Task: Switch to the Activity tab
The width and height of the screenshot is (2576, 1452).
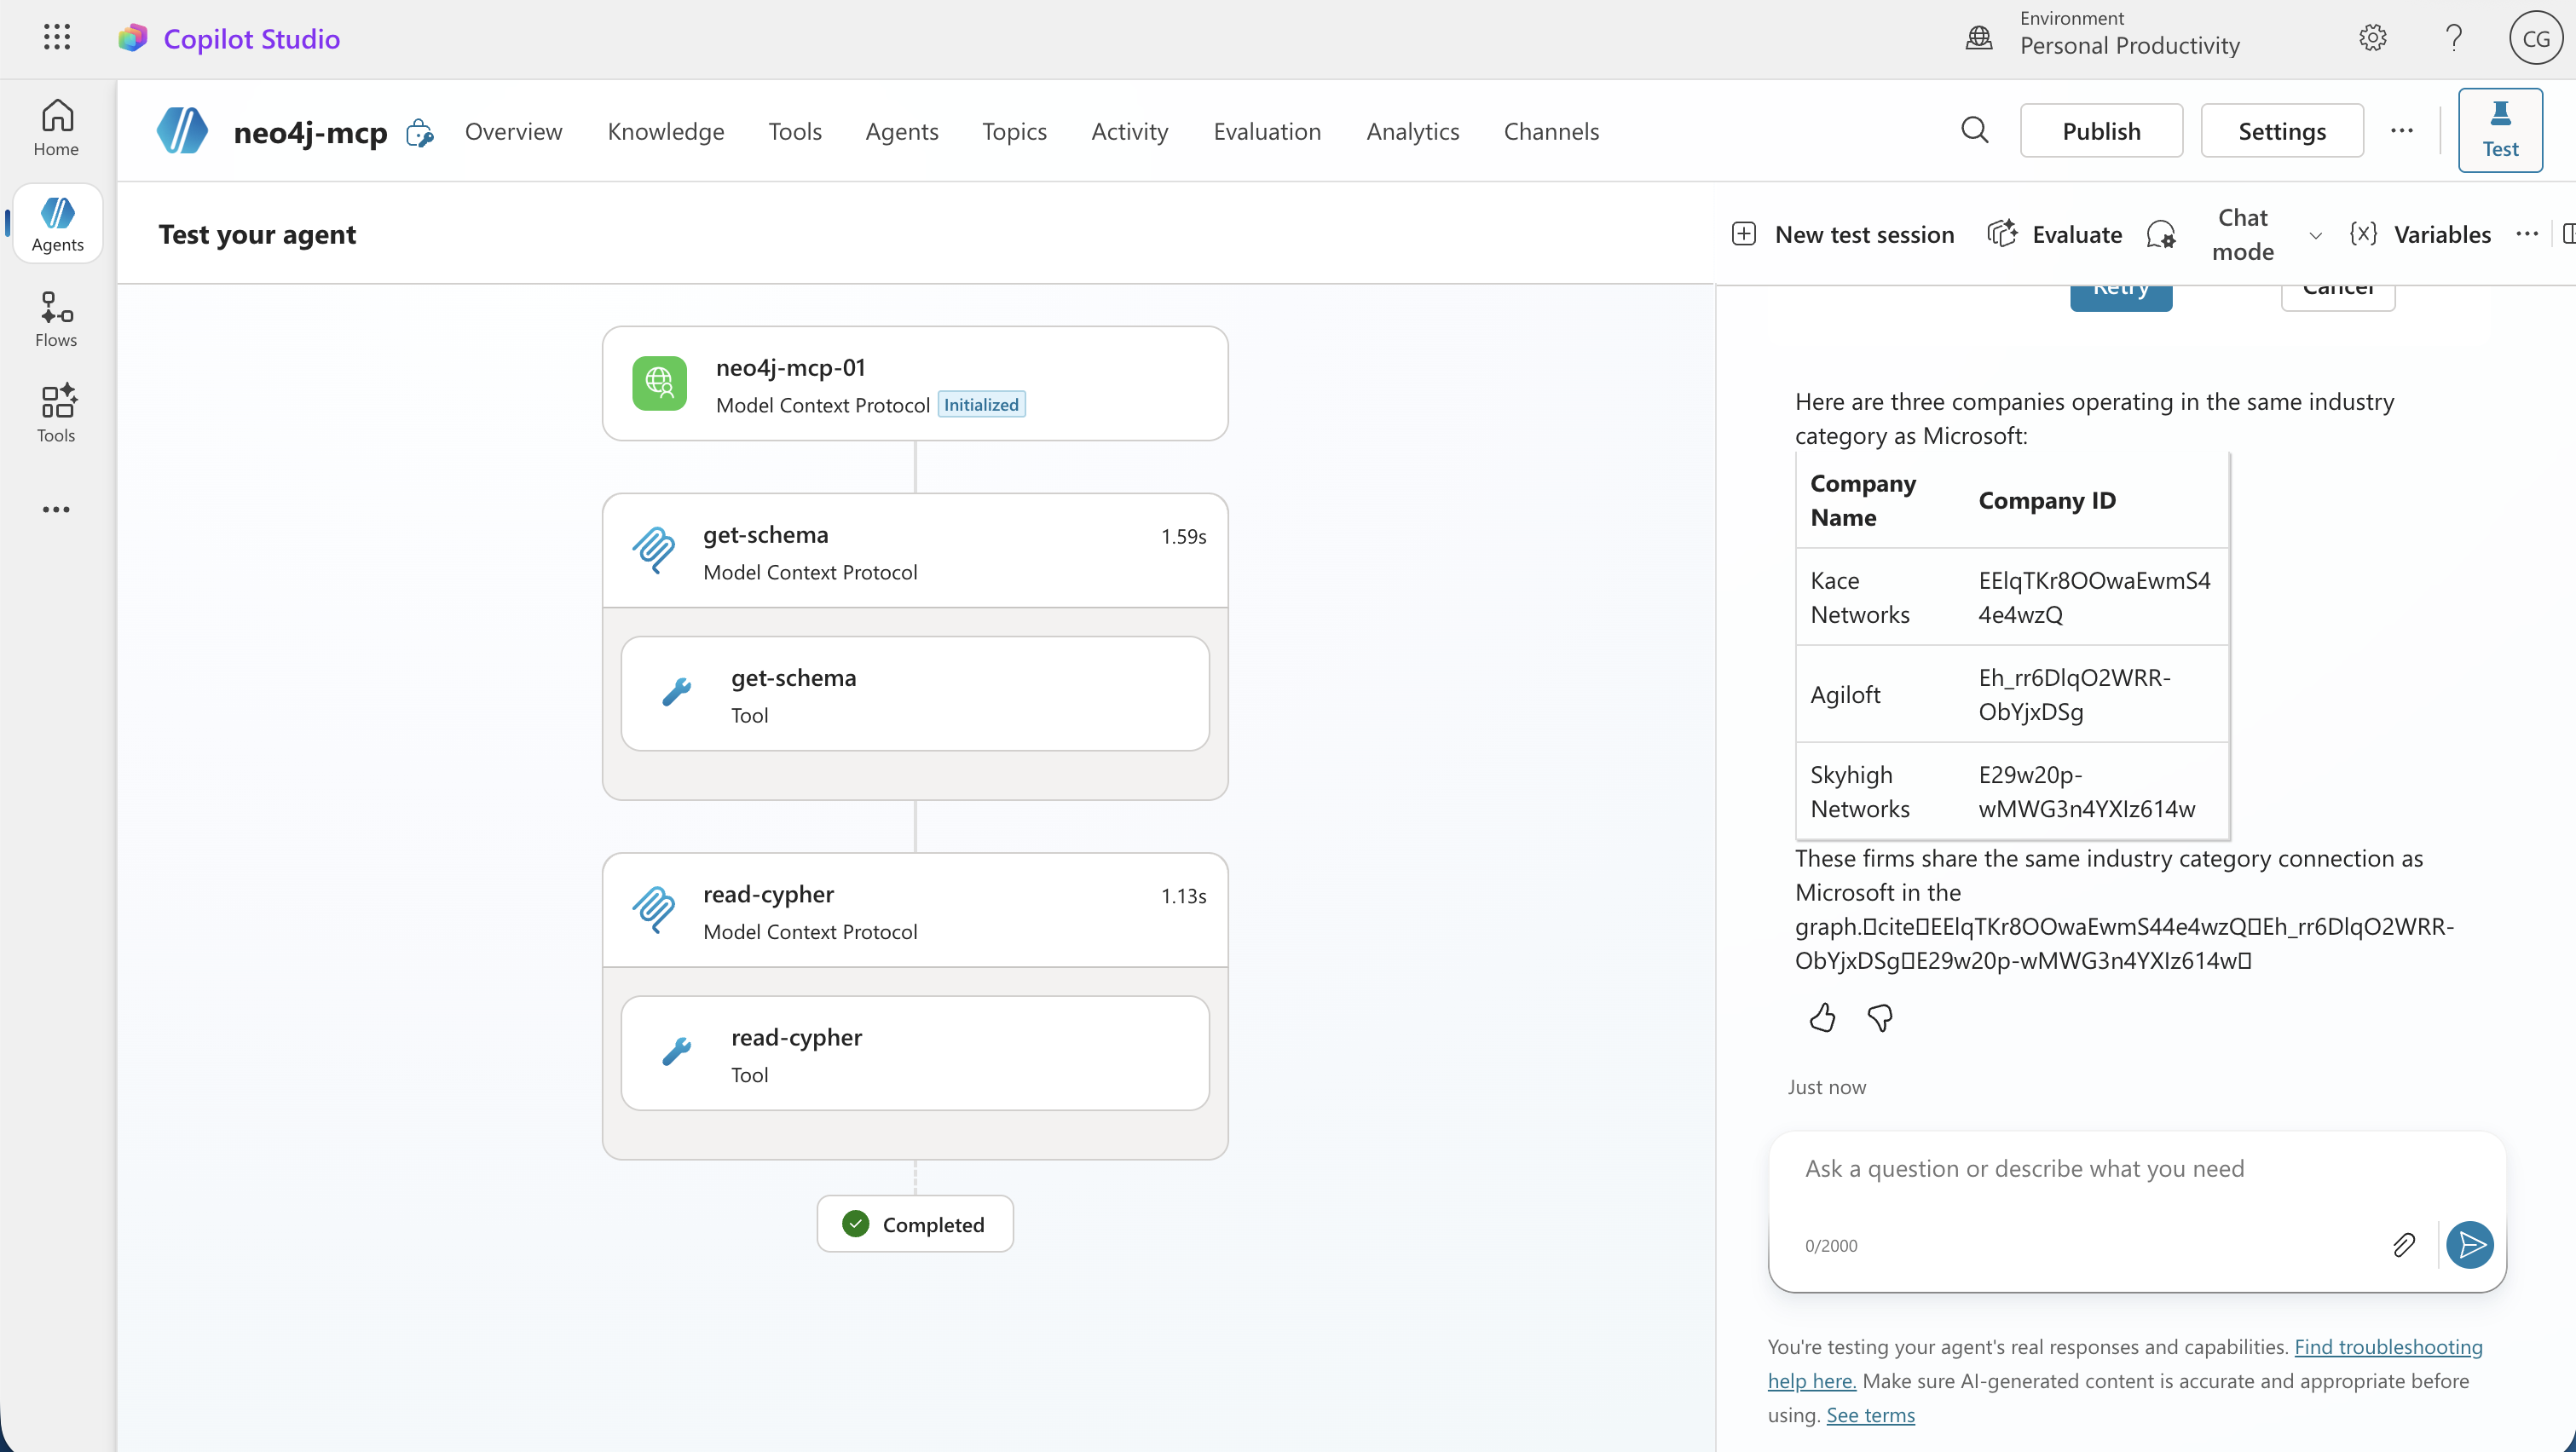Action: [x=1129, y=131]
